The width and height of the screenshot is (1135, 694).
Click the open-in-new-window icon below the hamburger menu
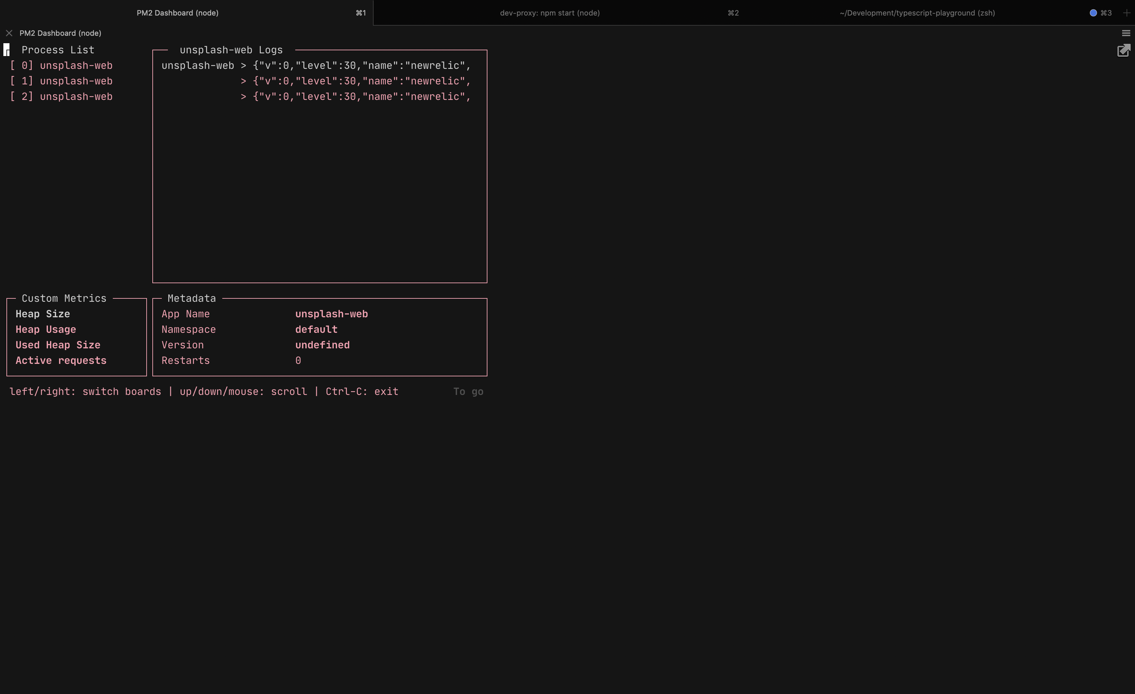point(1124,51)
